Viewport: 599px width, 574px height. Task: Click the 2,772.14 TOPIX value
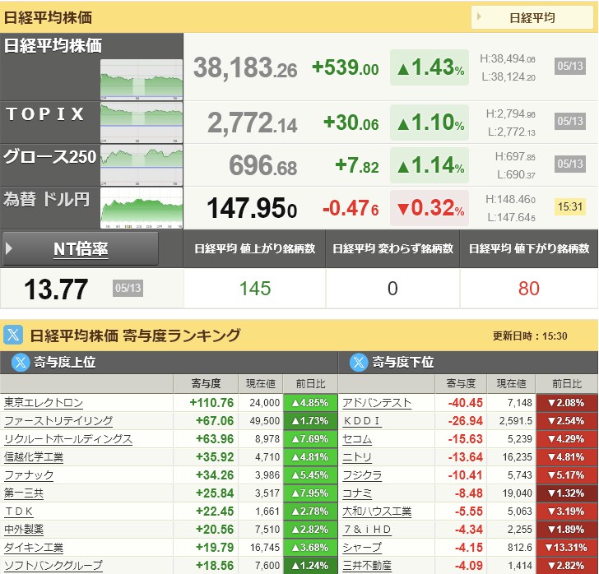(x=252, y=123)
